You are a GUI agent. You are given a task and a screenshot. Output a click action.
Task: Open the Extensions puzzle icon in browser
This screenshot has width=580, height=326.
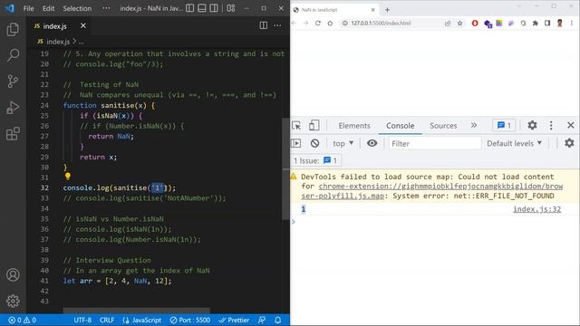(x=536, y=24)
